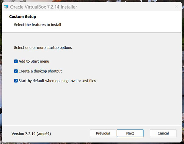The image size is (184, 144).
Task: Click the Oracle VirtualBox 7.2.14 Installer title text
Action: (44, 7)
